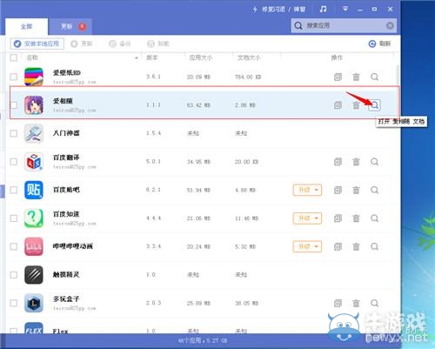
Task: Open documents for 百度知道 via magnifier icon
Action: pos(374,218)
